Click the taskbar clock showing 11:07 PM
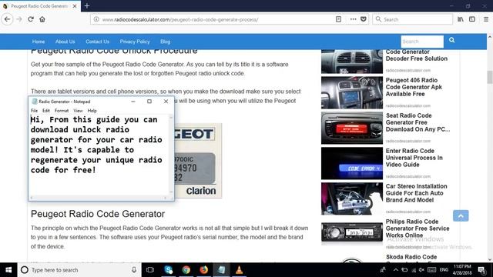The image size is (493, 277). [x=462, y=270]
